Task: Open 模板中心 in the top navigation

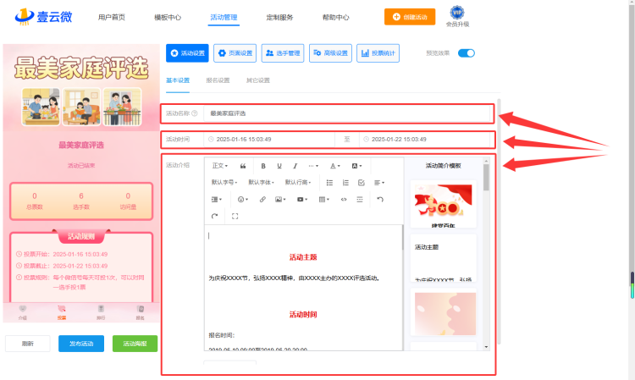Action: tap(168, 18)
